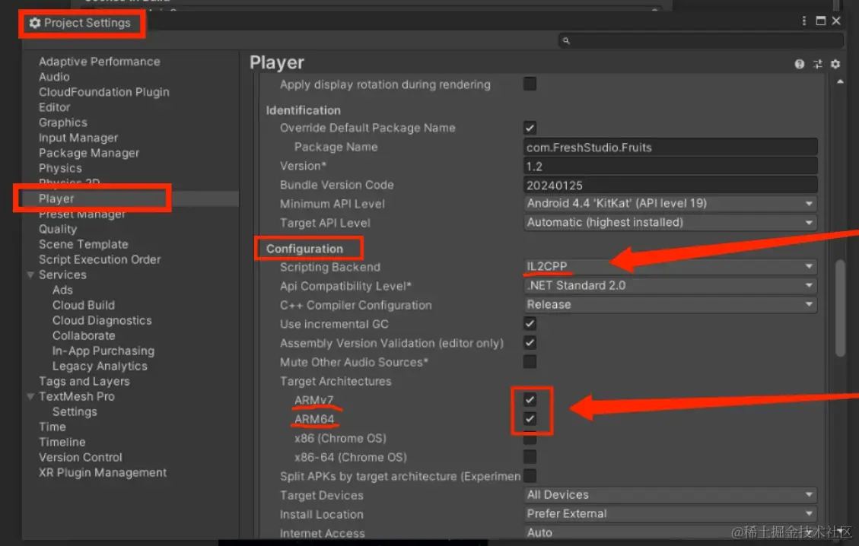The width and height of the screenshot is (859, 546).
Task: Click the scroll up arrow
Action: (x=840, y=81)
